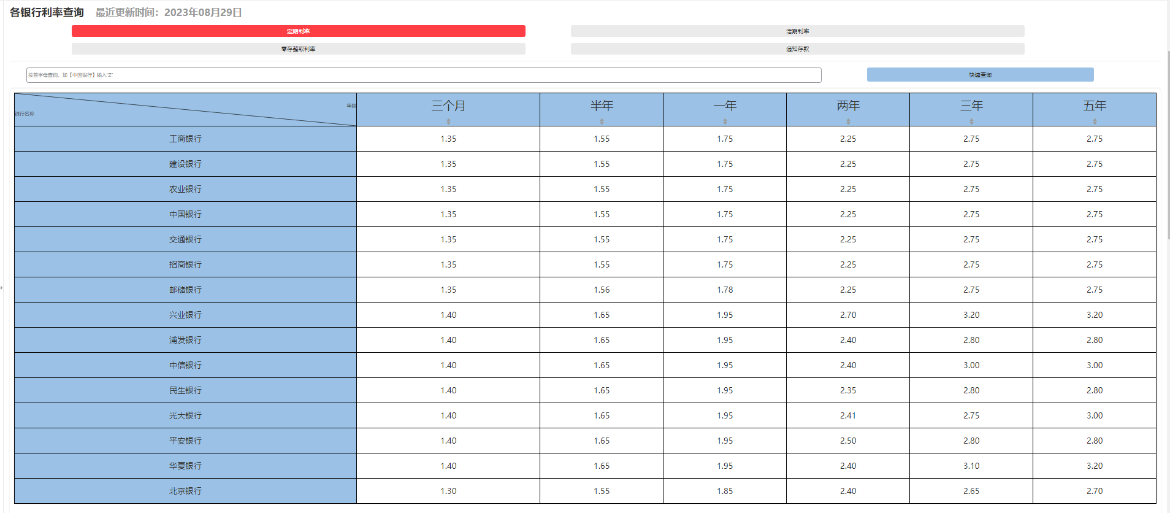Click 邮储银行 half-year rate 1.56
The height and width of the screenshot is (513, 1170).
click(x=602, y=290)
